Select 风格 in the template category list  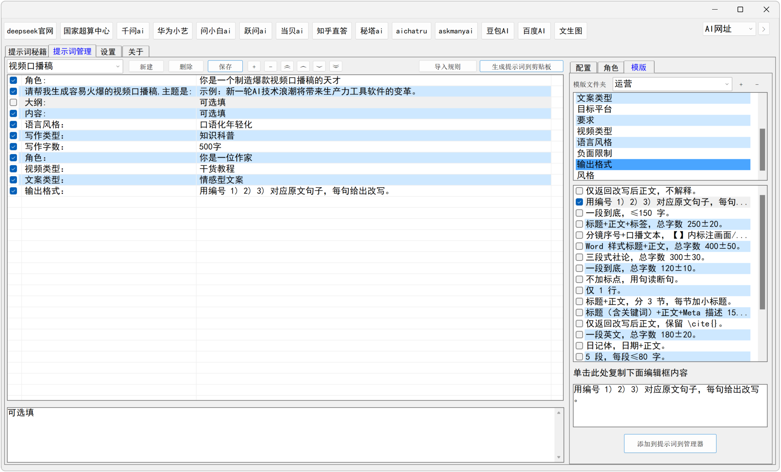pyautogui.click(x=663, y=175)
